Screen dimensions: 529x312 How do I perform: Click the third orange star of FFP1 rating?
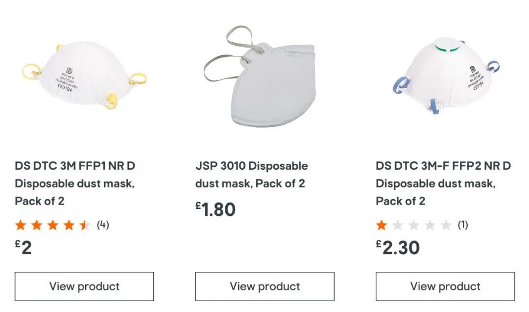tap(53, 225)
